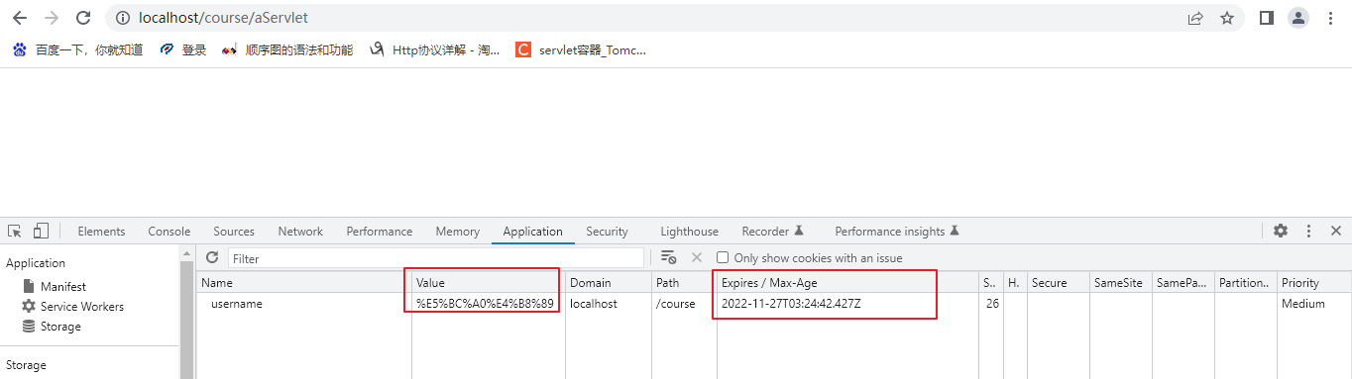Switch to the Performance insights tab
Image resolution: width=1352 pixels, height=379 pixels.
click(896, 232)
